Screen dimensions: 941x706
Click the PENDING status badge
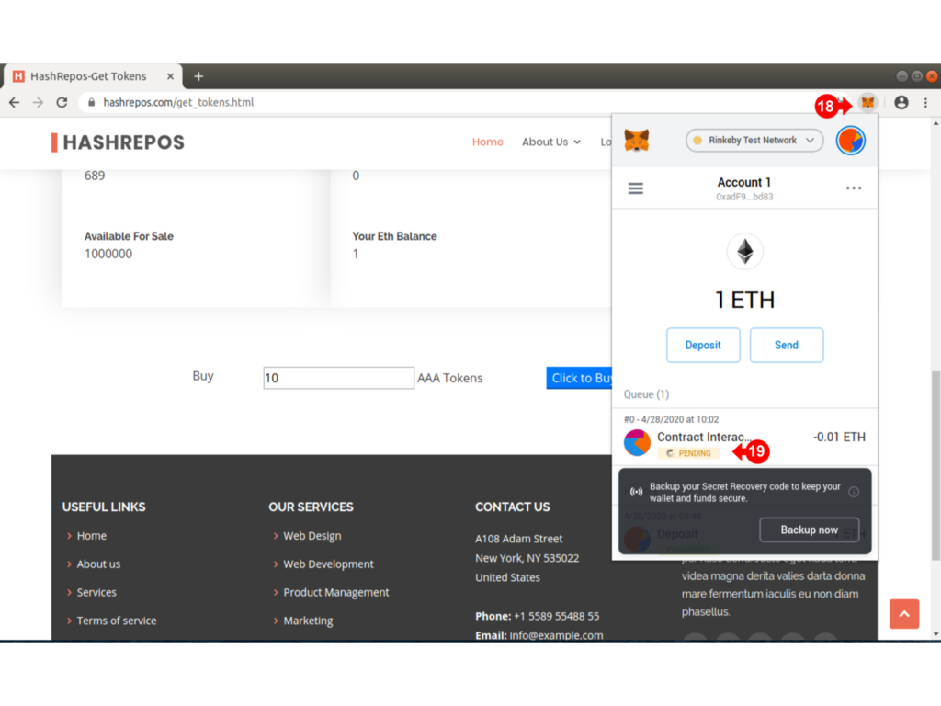pyautogui.click(x=688, y=453)
